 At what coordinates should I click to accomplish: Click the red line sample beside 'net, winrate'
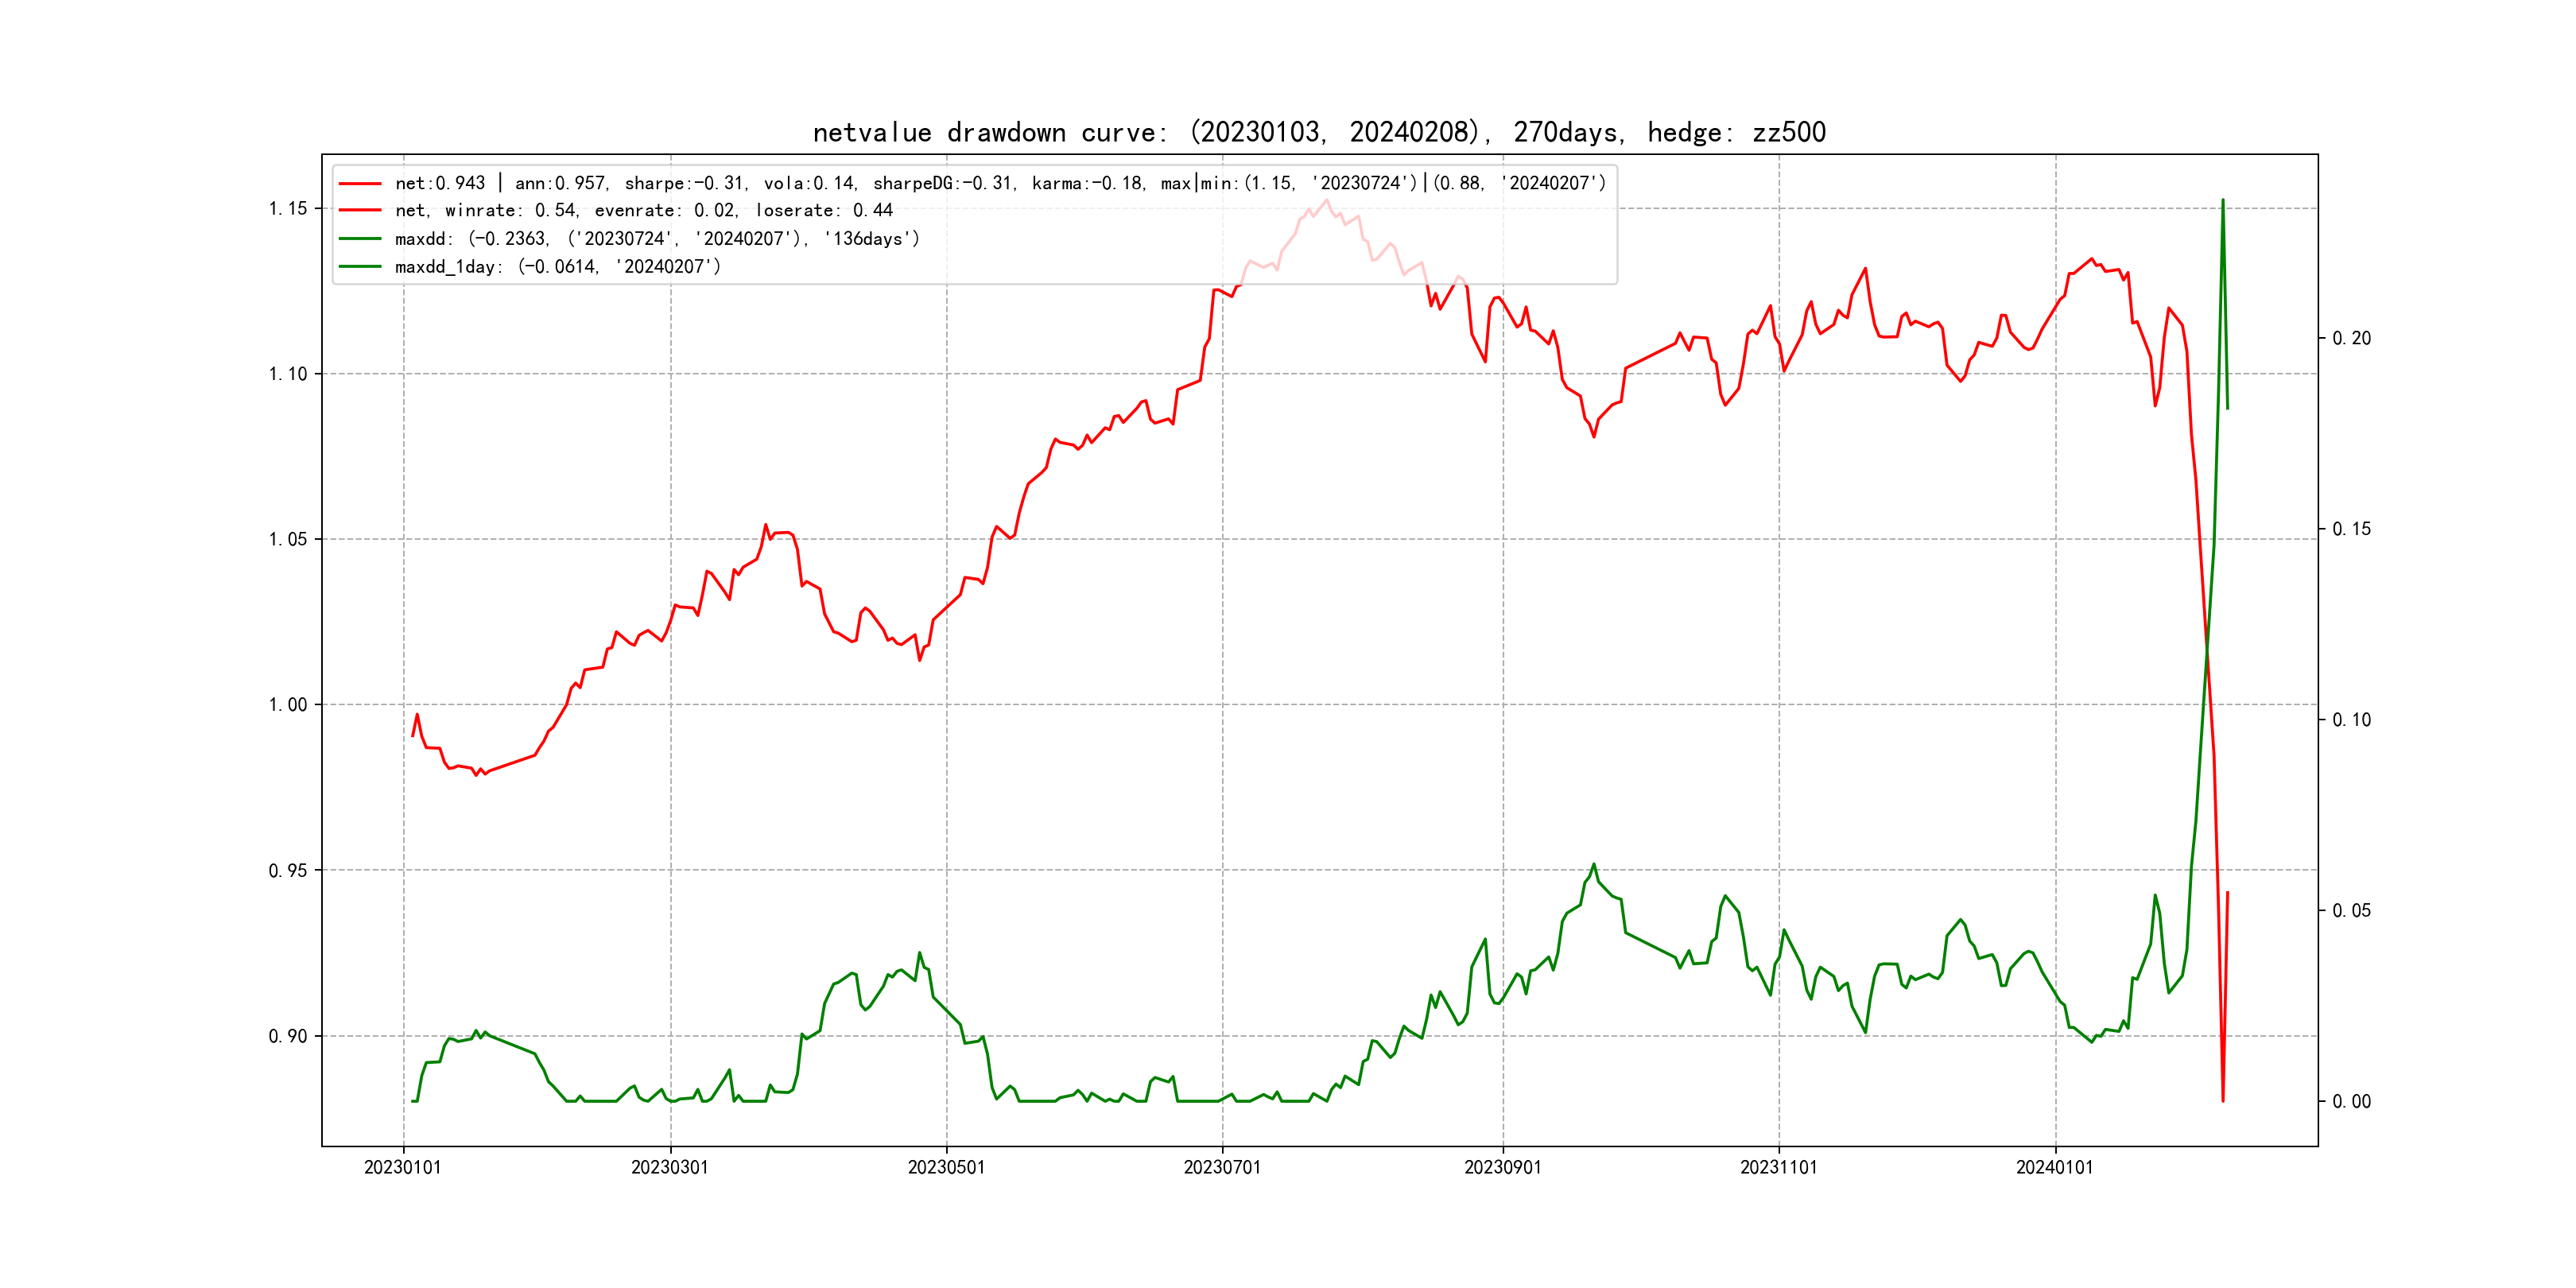(360, 211)
